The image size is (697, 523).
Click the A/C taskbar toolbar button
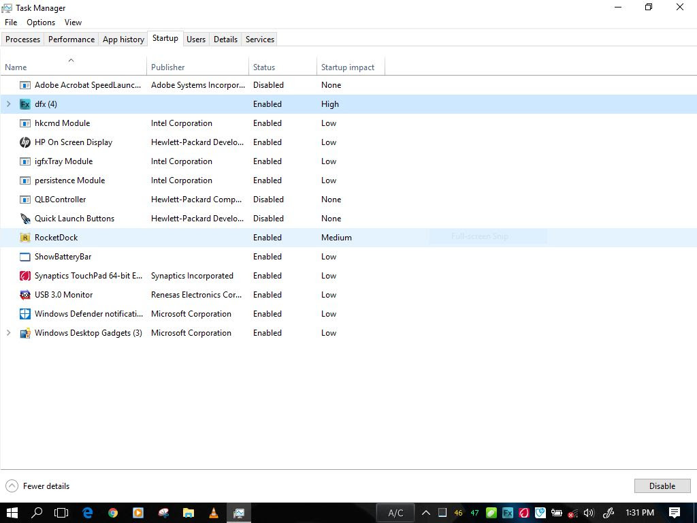[x=395, y=513]
